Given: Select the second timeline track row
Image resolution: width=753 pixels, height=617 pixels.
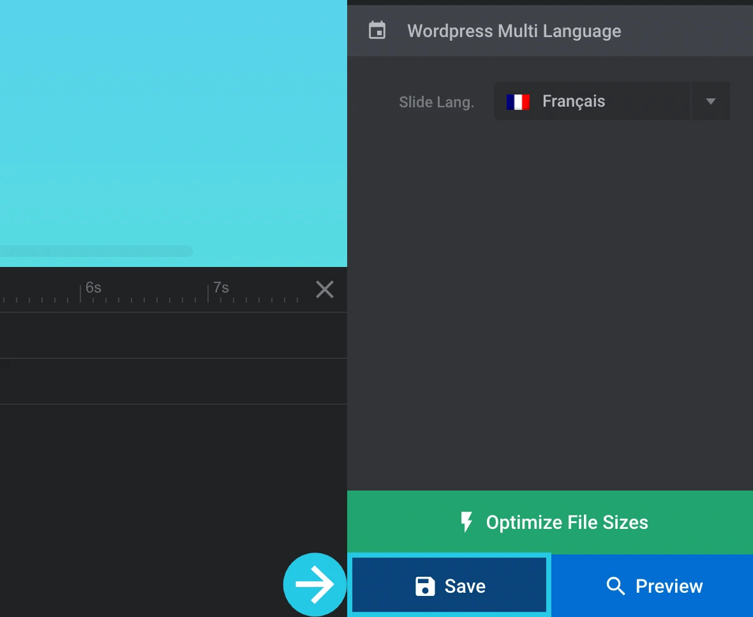Looking at the screenshot, I should (172, 381).
